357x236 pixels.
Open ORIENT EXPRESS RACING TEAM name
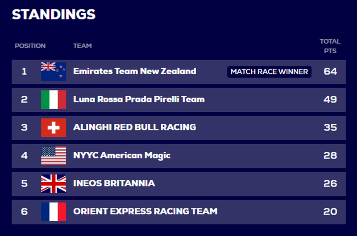145,211
